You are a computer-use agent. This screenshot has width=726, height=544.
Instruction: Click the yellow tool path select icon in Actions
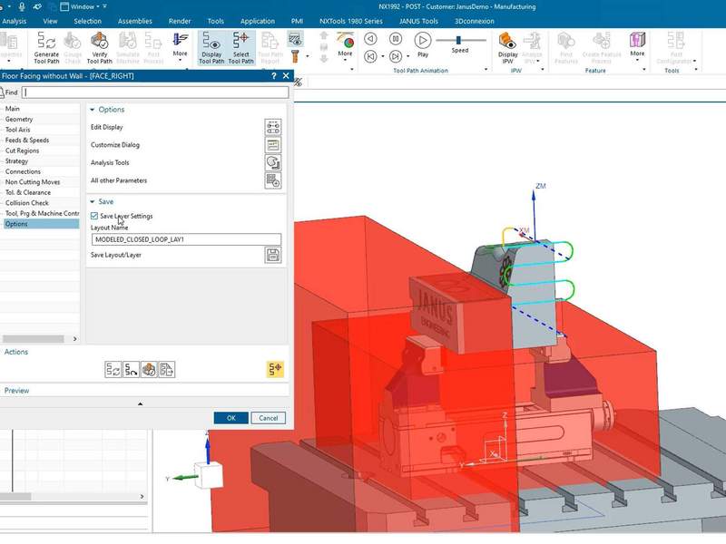(275, 369)
